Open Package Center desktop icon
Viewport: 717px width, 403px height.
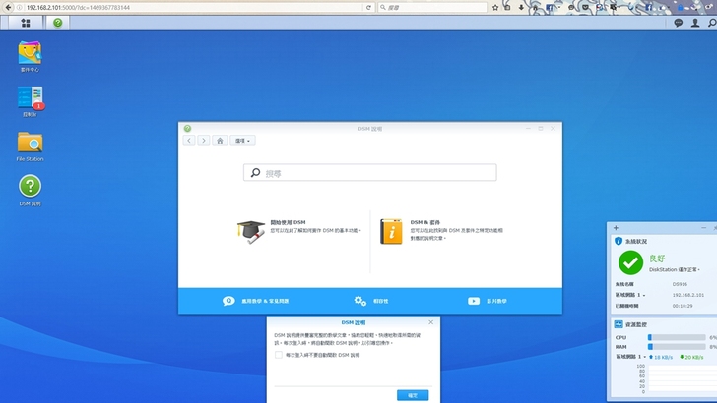pyautogui.click(x=30, y=57)
